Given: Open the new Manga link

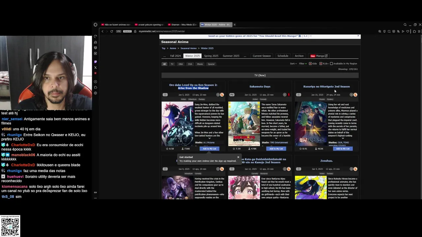Looking at the screenshot, I should pyautogui.click(x=319, y=56).
